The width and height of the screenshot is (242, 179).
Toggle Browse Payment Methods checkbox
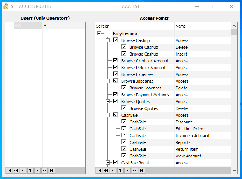[x=115, y=94]
